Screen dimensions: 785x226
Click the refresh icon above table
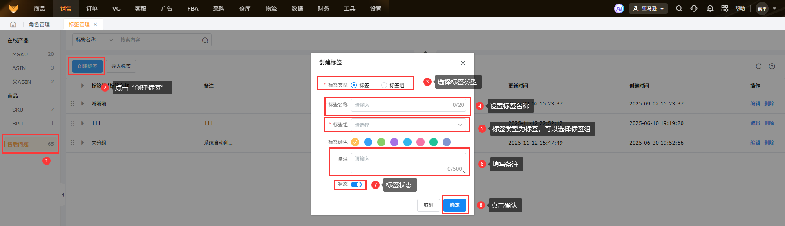click(758, 66)
